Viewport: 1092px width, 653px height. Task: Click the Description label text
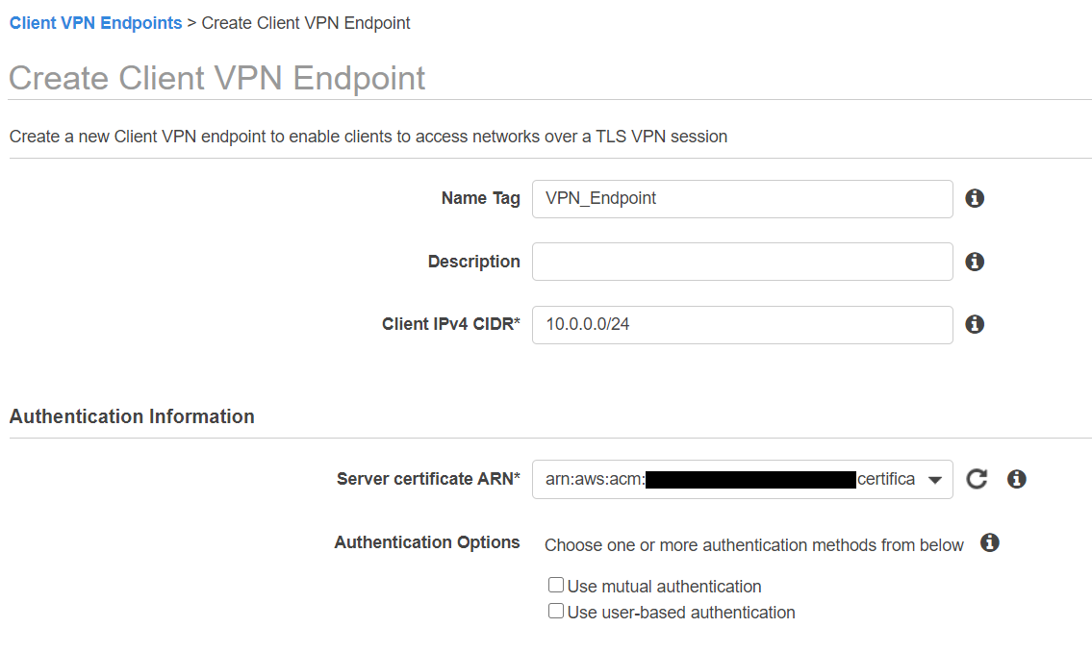point(473,262)
